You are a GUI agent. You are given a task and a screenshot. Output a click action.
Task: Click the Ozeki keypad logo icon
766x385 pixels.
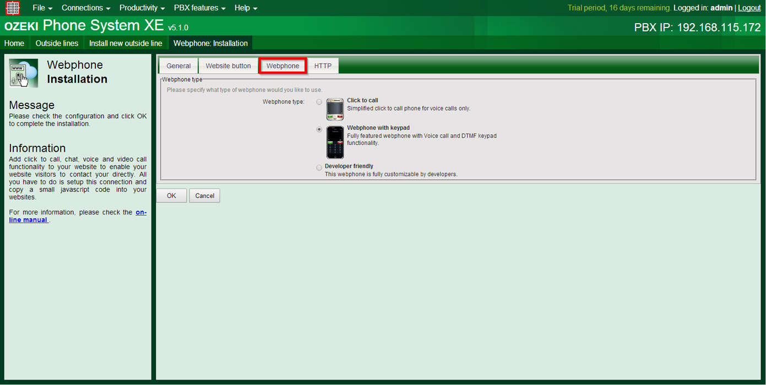point(13,8)
